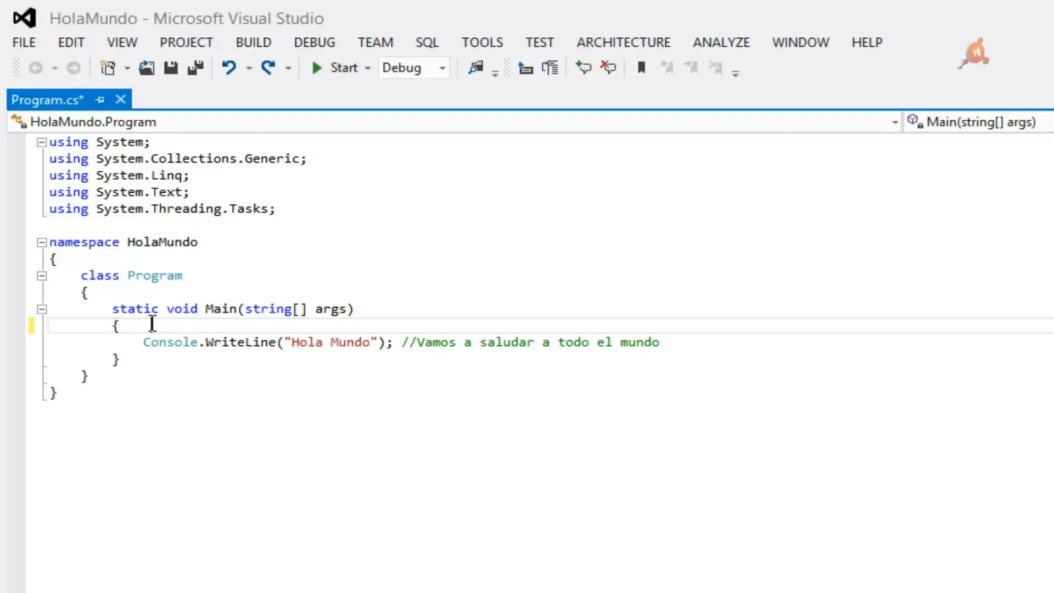Open the WINDOW menu
The width and height of the screenshot is (1054, 593).
801,42
